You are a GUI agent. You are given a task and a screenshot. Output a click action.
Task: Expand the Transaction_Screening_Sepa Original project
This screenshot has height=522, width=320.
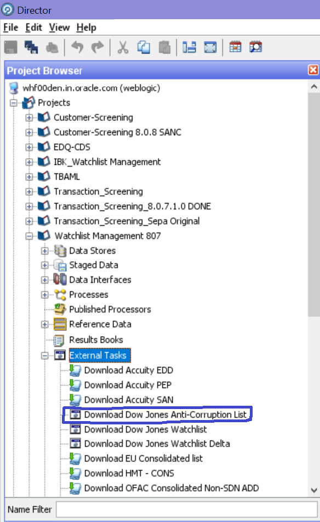click(x=29, y=221)
